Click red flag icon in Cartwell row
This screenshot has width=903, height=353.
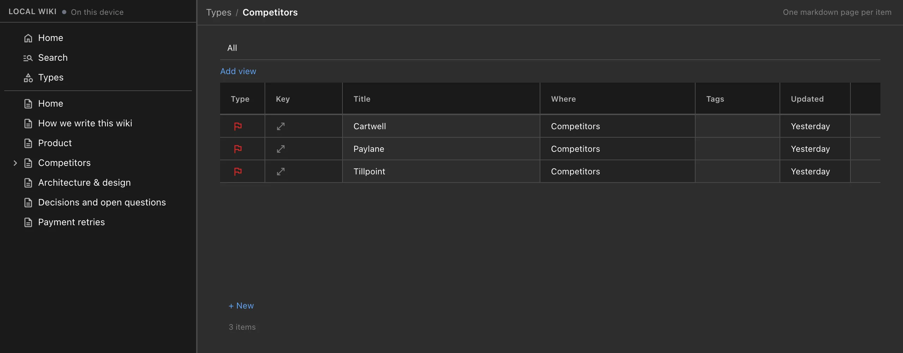coord(238,126)
